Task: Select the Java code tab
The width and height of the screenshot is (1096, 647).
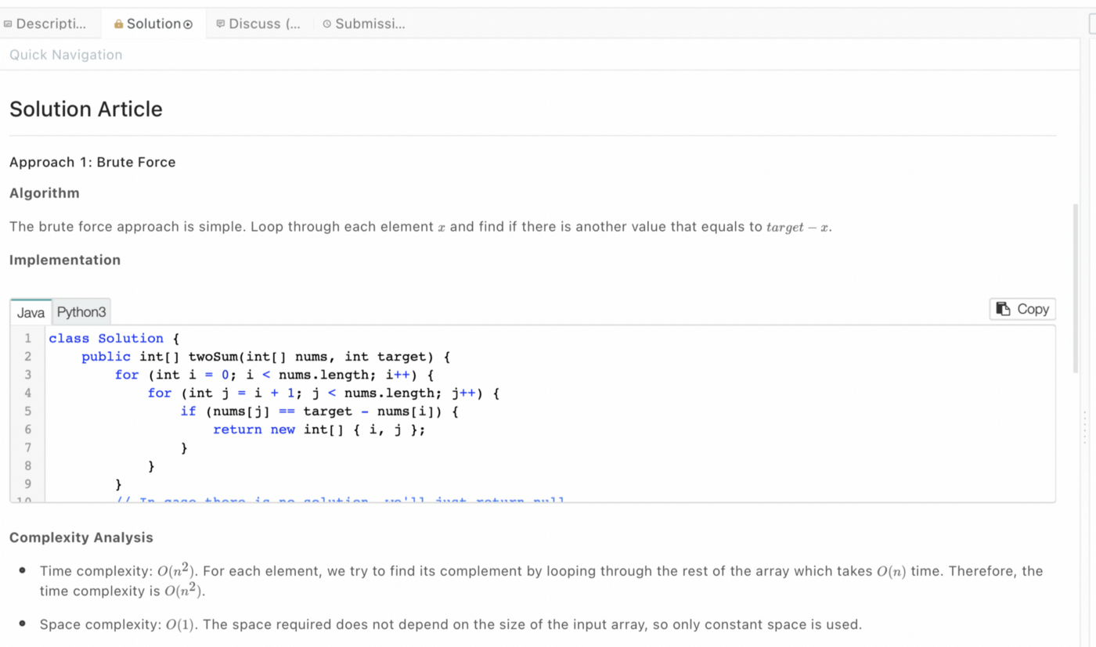Action: pyautogui.click(x=31, y=311)
